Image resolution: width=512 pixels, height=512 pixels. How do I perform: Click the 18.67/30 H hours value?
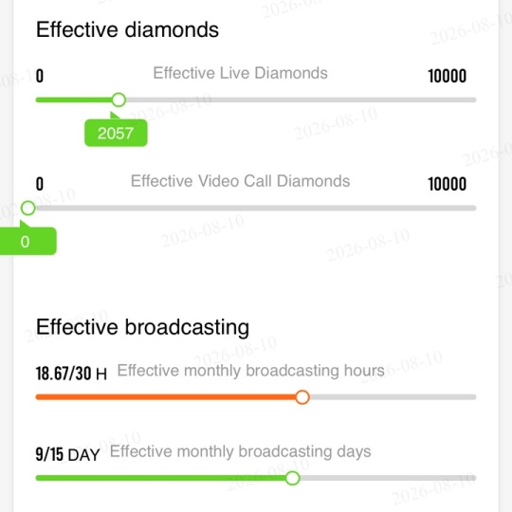coord(71,374)
